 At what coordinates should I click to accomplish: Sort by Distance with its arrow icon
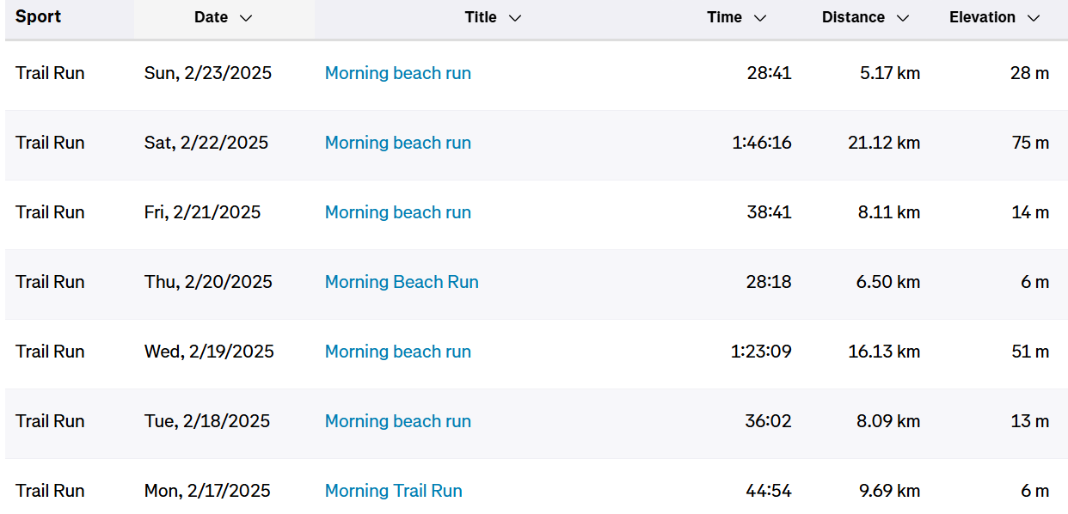[903, 18]
